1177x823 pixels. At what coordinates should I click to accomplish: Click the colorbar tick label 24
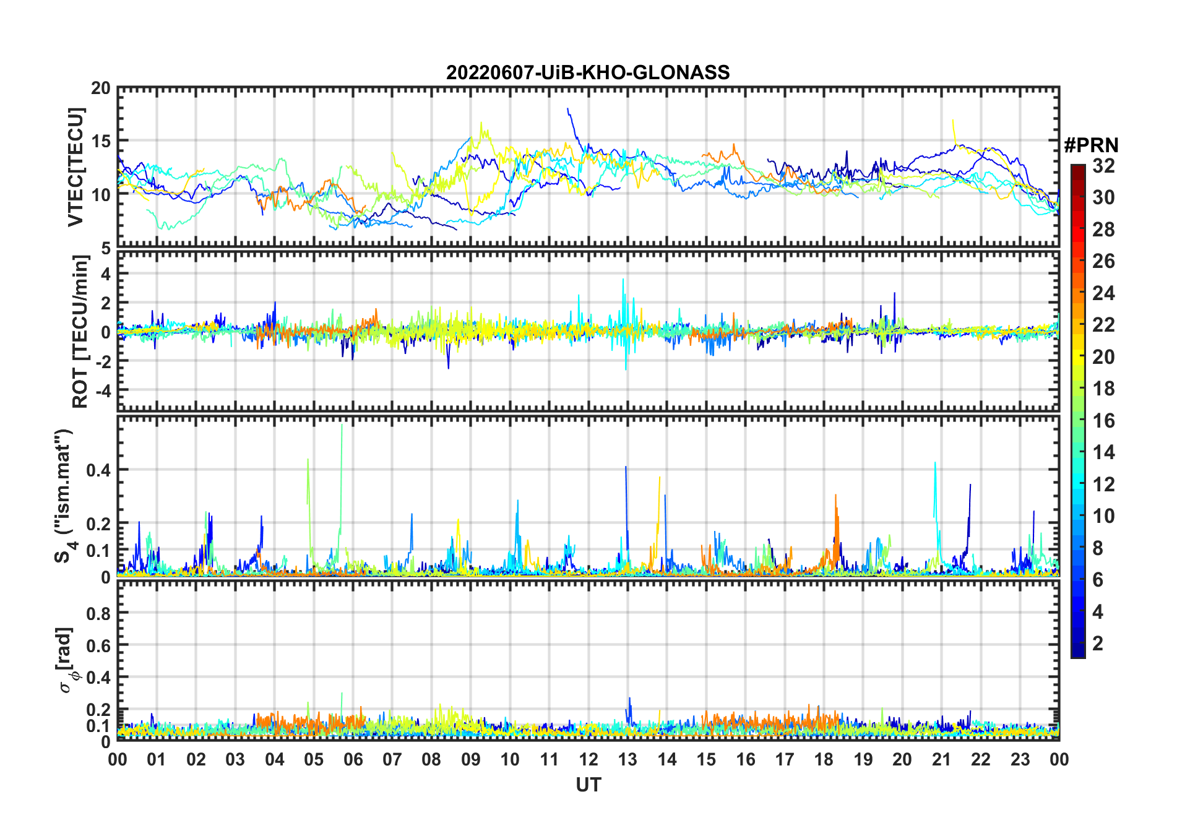(1103, 293)
